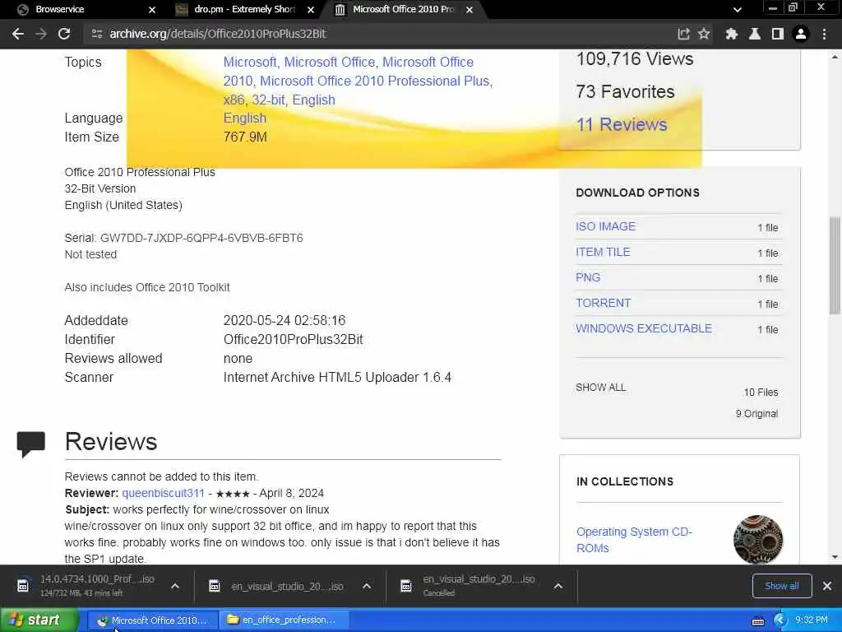842x632 pixels.
Task: Click the 767.9M item size value
Action: click(245, 137)
